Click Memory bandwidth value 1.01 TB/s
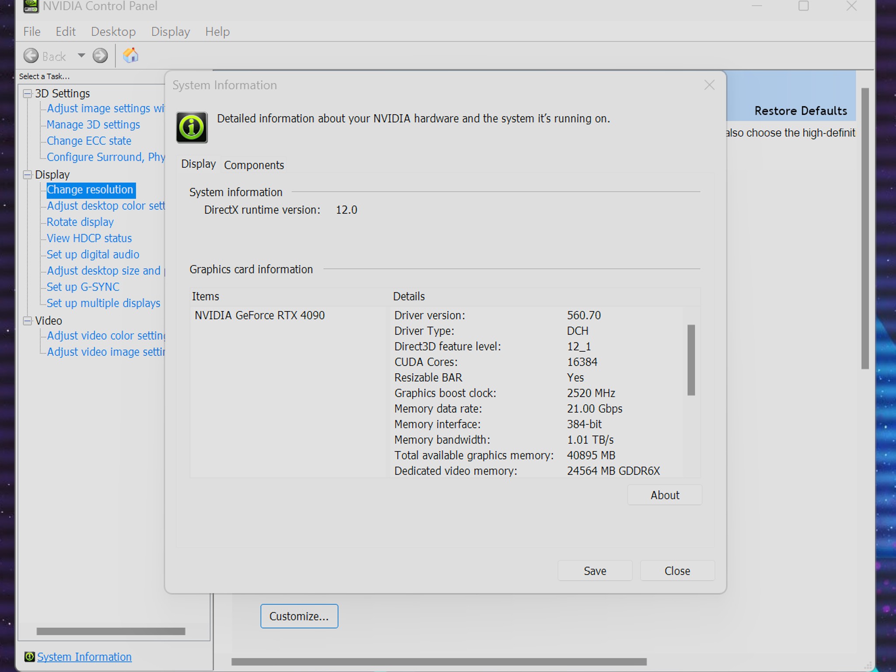The image size is (896, 672). [x=590, y=440]
